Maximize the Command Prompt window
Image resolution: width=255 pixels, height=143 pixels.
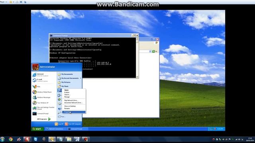(x=135, y=35)
